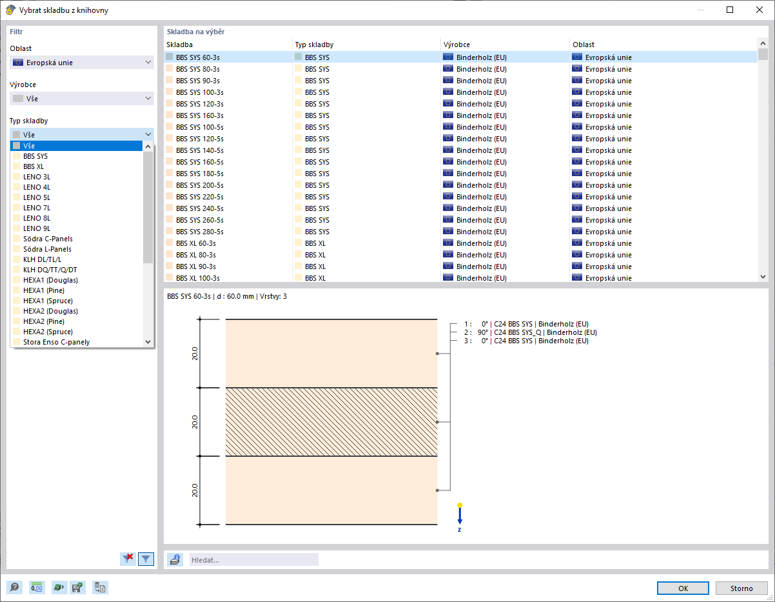Sort by the Skladba column header

[x=228, y=45]
